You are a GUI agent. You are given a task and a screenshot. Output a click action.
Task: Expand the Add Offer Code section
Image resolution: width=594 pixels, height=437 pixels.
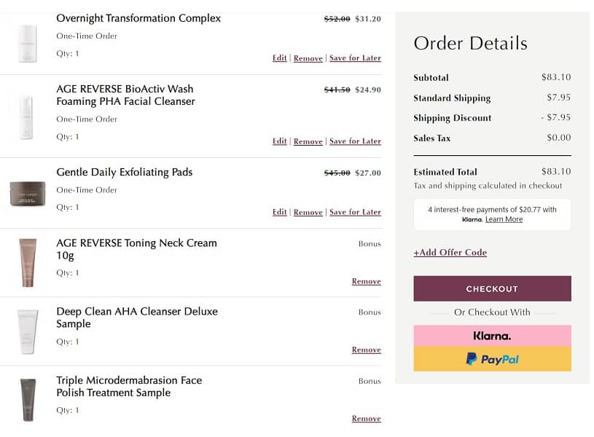(450, 253)
